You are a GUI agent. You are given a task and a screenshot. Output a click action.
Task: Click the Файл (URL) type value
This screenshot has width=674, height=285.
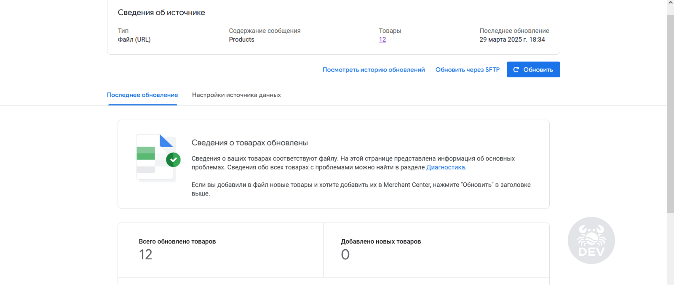[x=134, y=40]
